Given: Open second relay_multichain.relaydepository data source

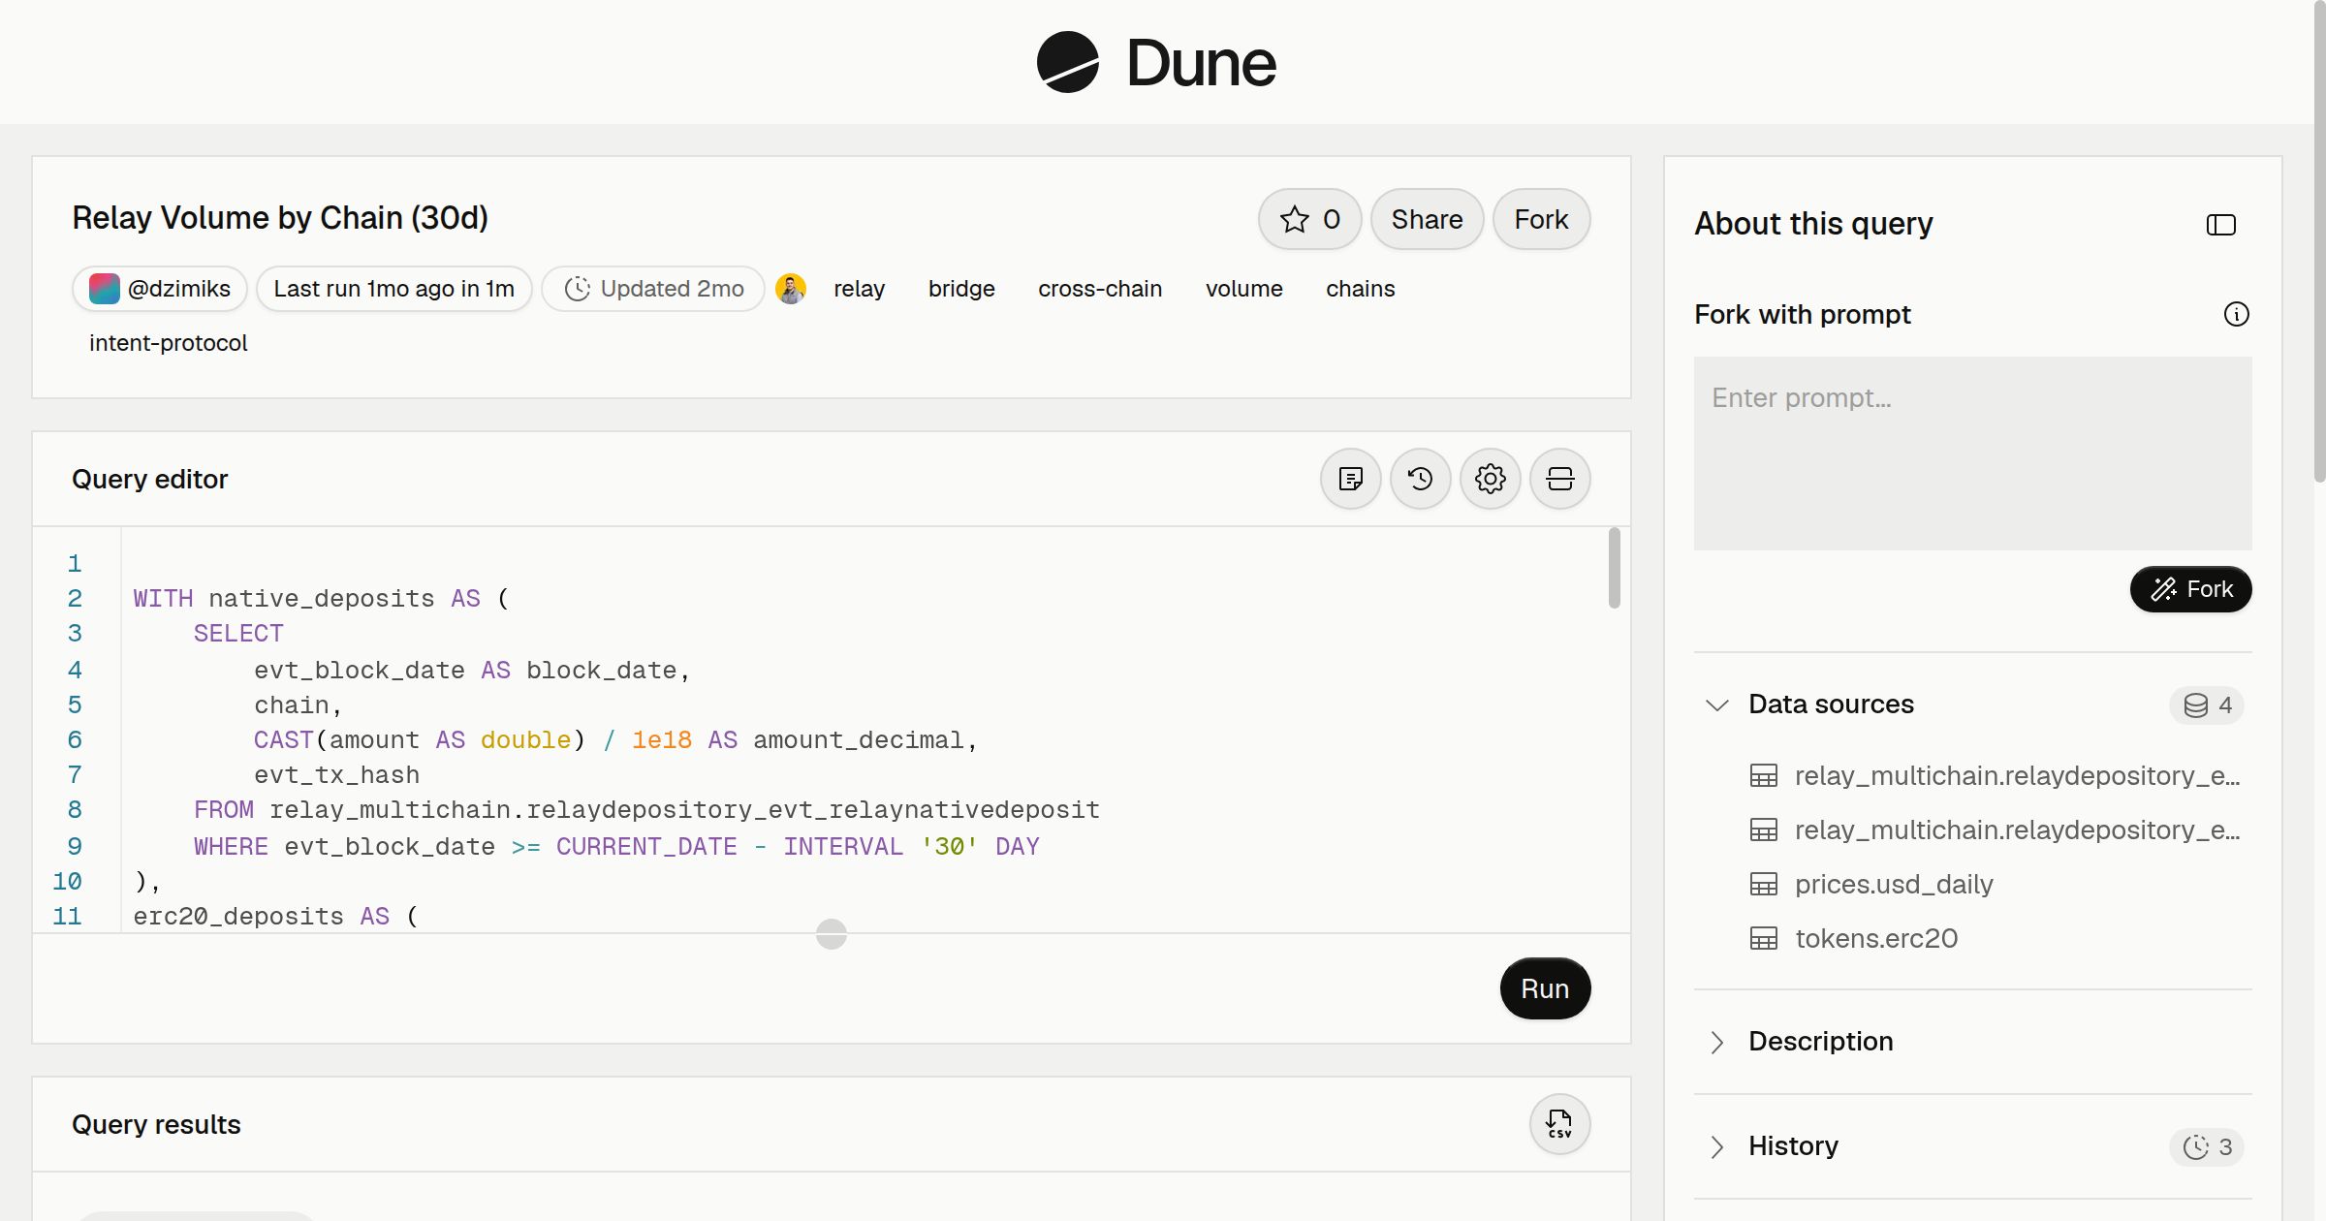Looking at the screenshot, I should (2017, 830).
